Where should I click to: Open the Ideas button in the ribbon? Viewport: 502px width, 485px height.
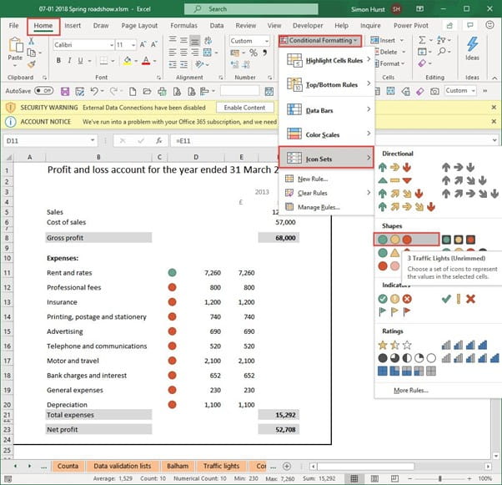click(473, 48)
